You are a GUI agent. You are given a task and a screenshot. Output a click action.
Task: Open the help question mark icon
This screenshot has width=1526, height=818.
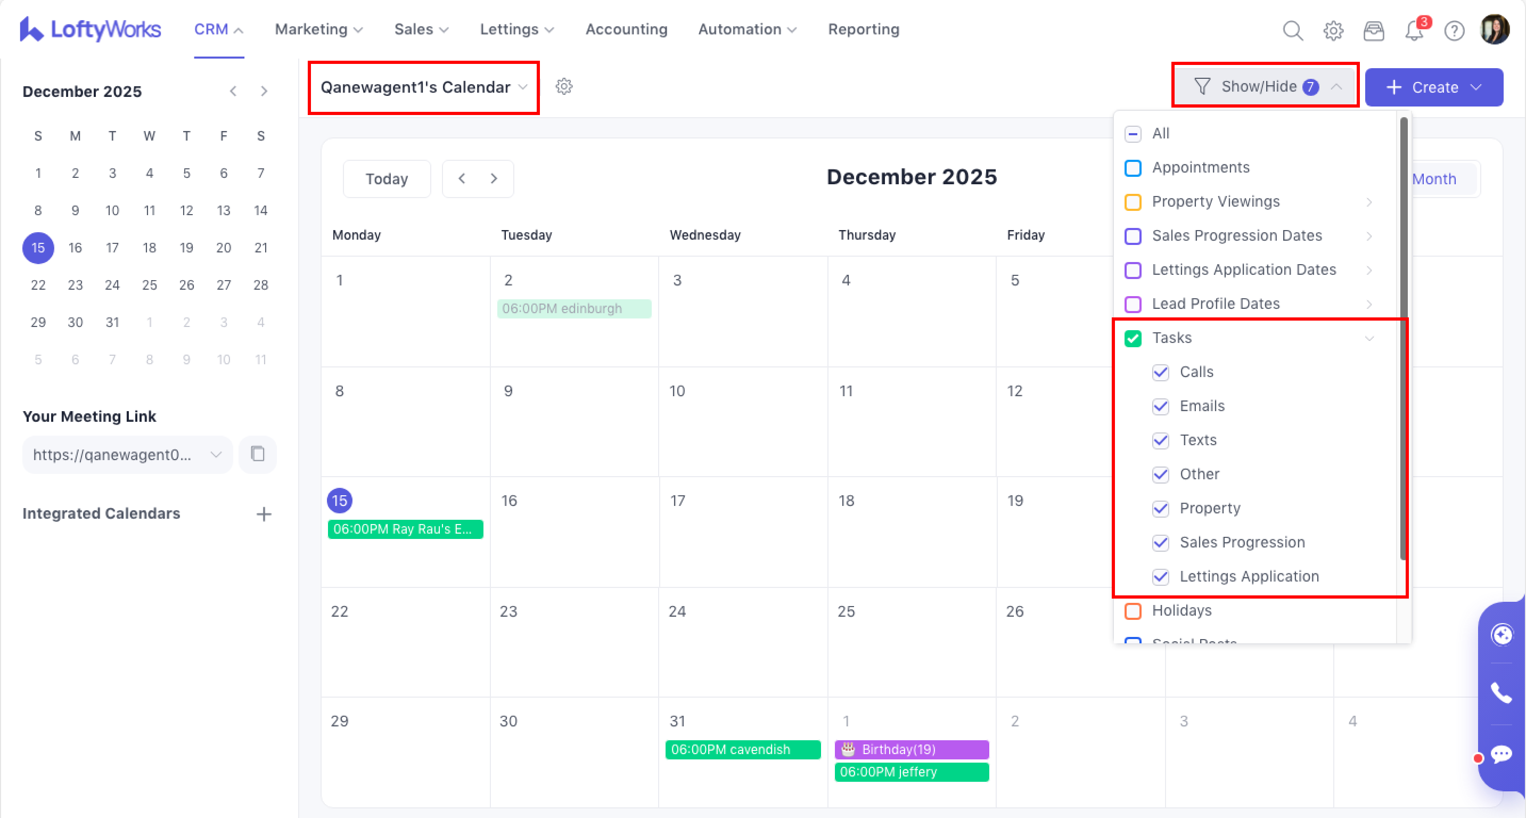pyautogui.click(x=1454, y=30)
